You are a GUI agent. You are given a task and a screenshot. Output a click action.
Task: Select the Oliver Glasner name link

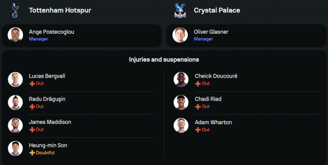tap(211, 32)
